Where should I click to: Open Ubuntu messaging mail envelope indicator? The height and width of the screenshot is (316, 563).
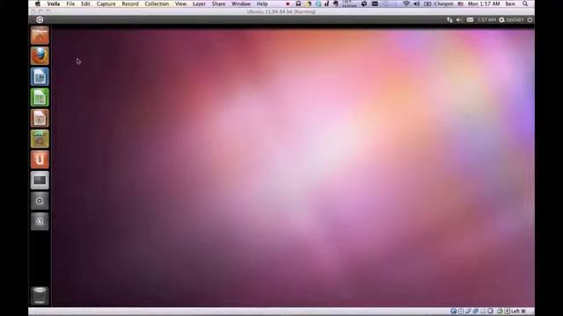(470, 19)
